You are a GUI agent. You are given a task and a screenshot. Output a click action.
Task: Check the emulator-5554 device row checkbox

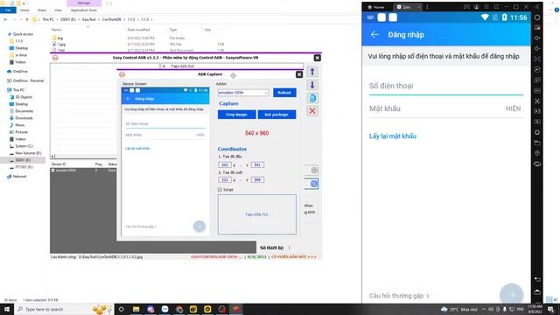[x=52, y=171]
